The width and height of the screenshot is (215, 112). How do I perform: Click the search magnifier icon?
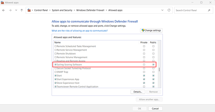209,10
